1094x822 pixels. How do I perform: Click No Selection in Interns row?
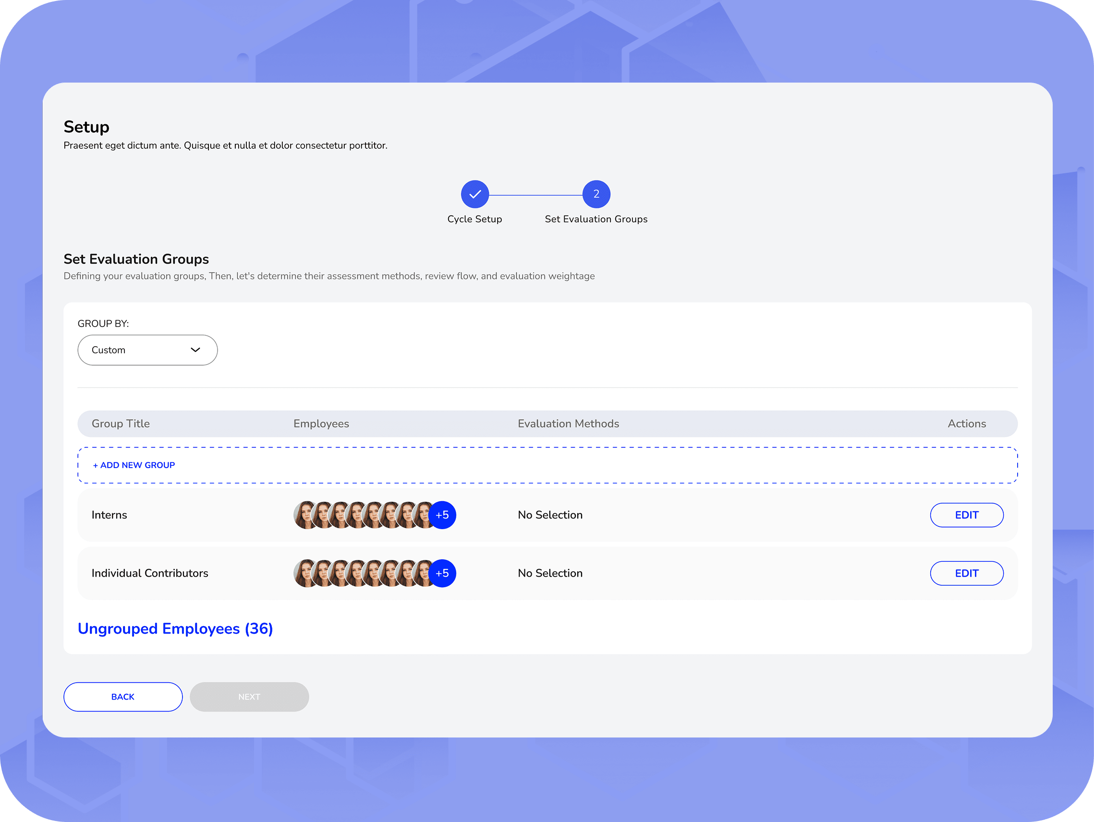(x=550, y=515)
